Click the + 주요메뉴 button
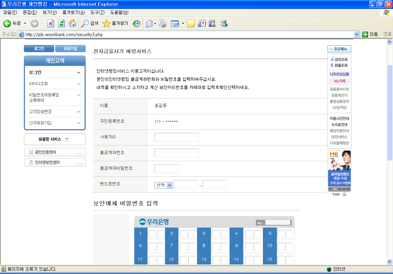This screenshot has height=274, width=393. 339,49
